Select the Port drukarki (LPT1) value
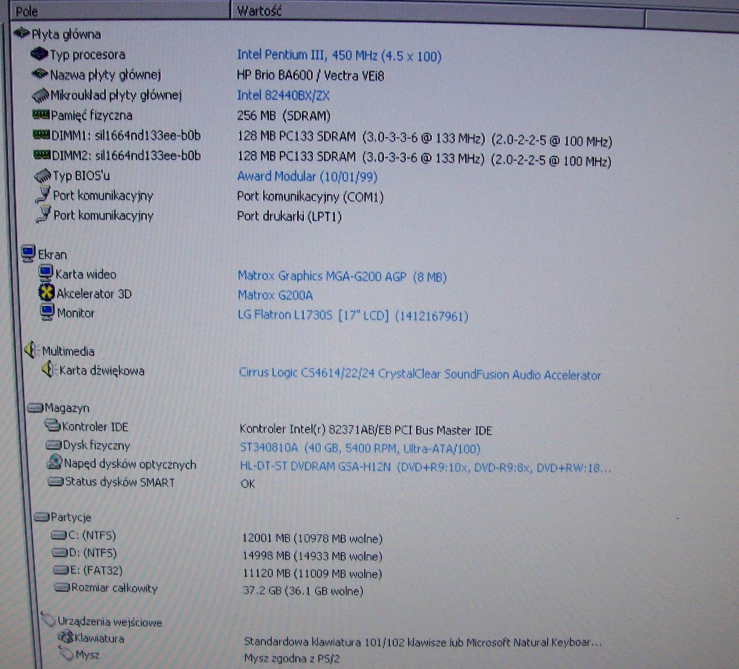Screen dimensions: 739x669 (x=289, y=216)
